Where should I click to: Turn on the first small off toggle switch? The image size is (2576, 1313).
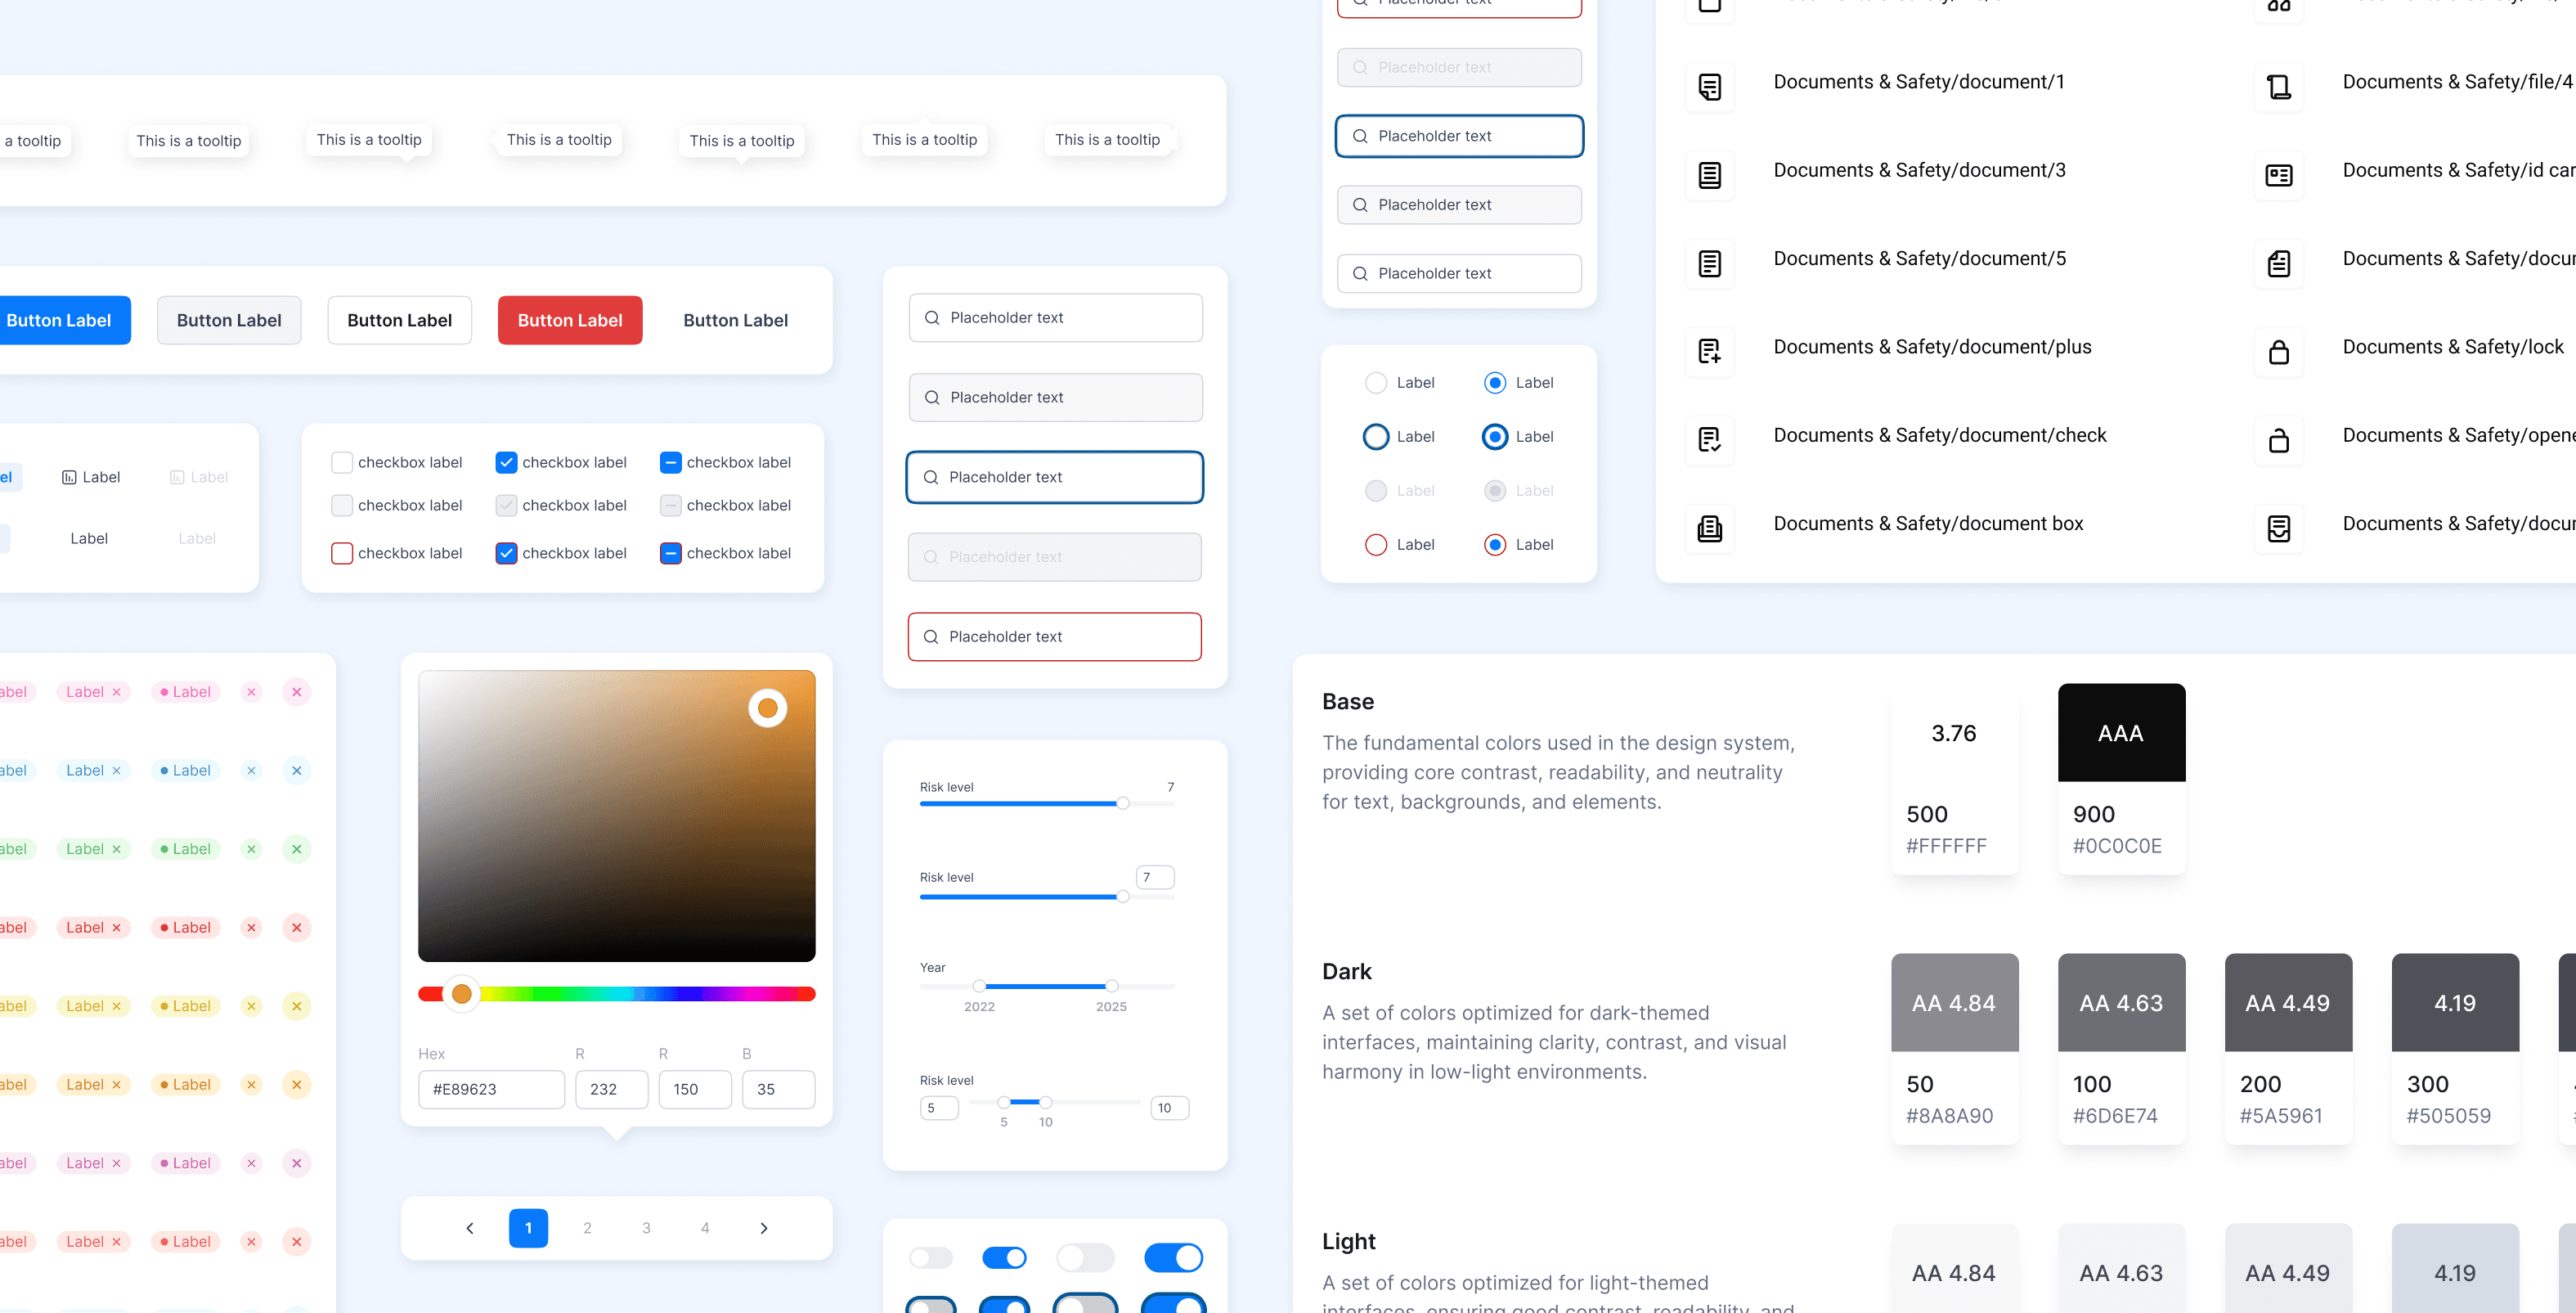930,1257
